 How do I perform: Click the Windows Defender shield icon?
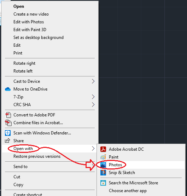coord(8,133)
